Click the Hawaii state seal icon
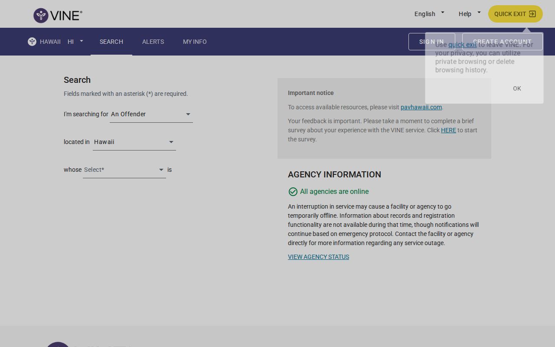555x347 pixels. click(32, 42)
